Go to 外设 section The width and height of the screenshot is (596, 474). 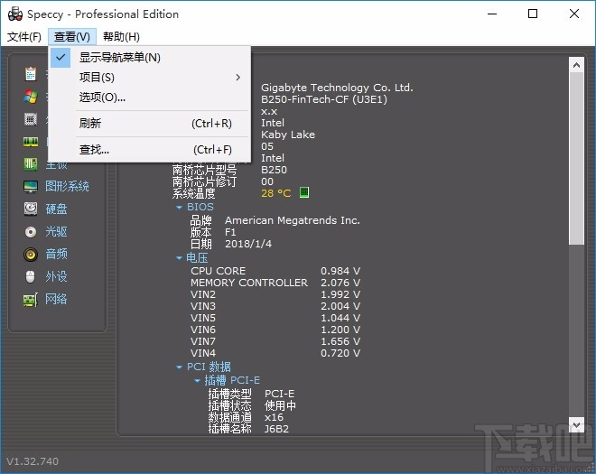[56, 276]
